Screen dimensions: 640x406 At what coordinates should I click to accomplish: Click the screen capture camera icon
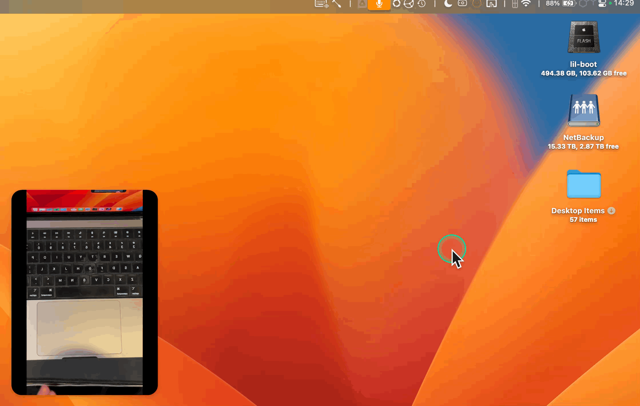462,4
